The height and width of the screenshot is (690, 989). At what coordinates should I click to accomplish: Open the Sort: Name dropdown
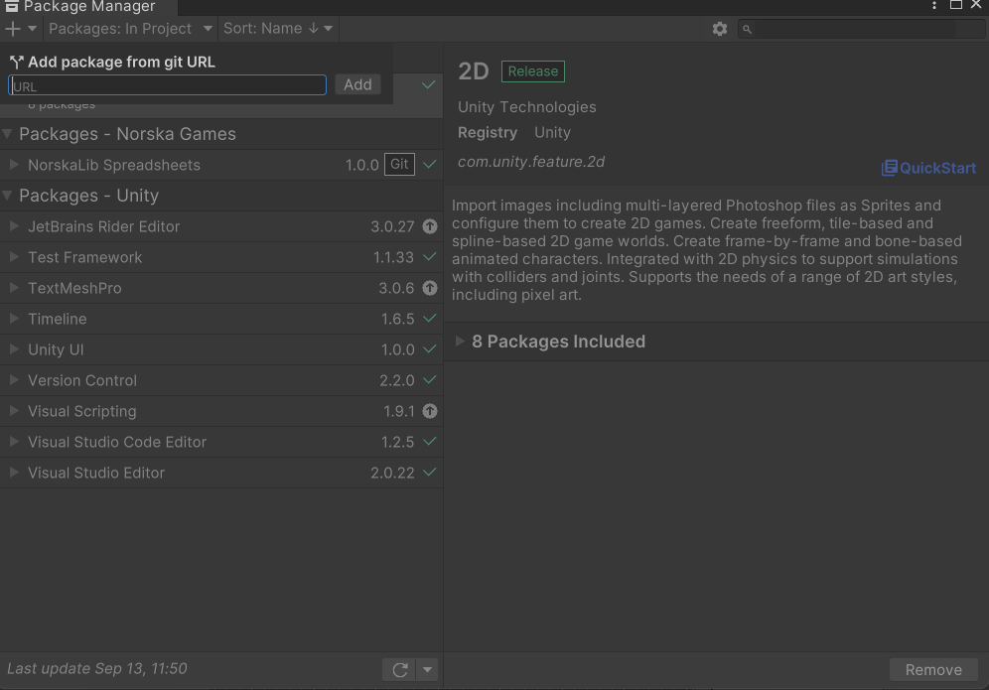pyautogui.click(x=278, y=29)
